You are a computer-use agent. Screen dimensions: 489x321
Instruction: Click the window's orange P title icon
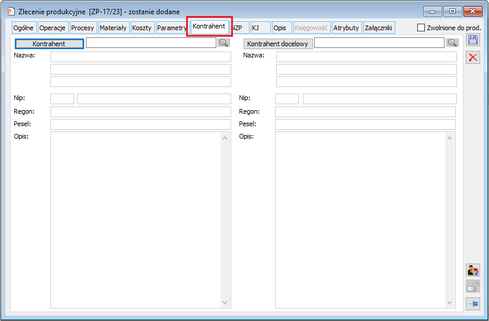coord(11,11)
